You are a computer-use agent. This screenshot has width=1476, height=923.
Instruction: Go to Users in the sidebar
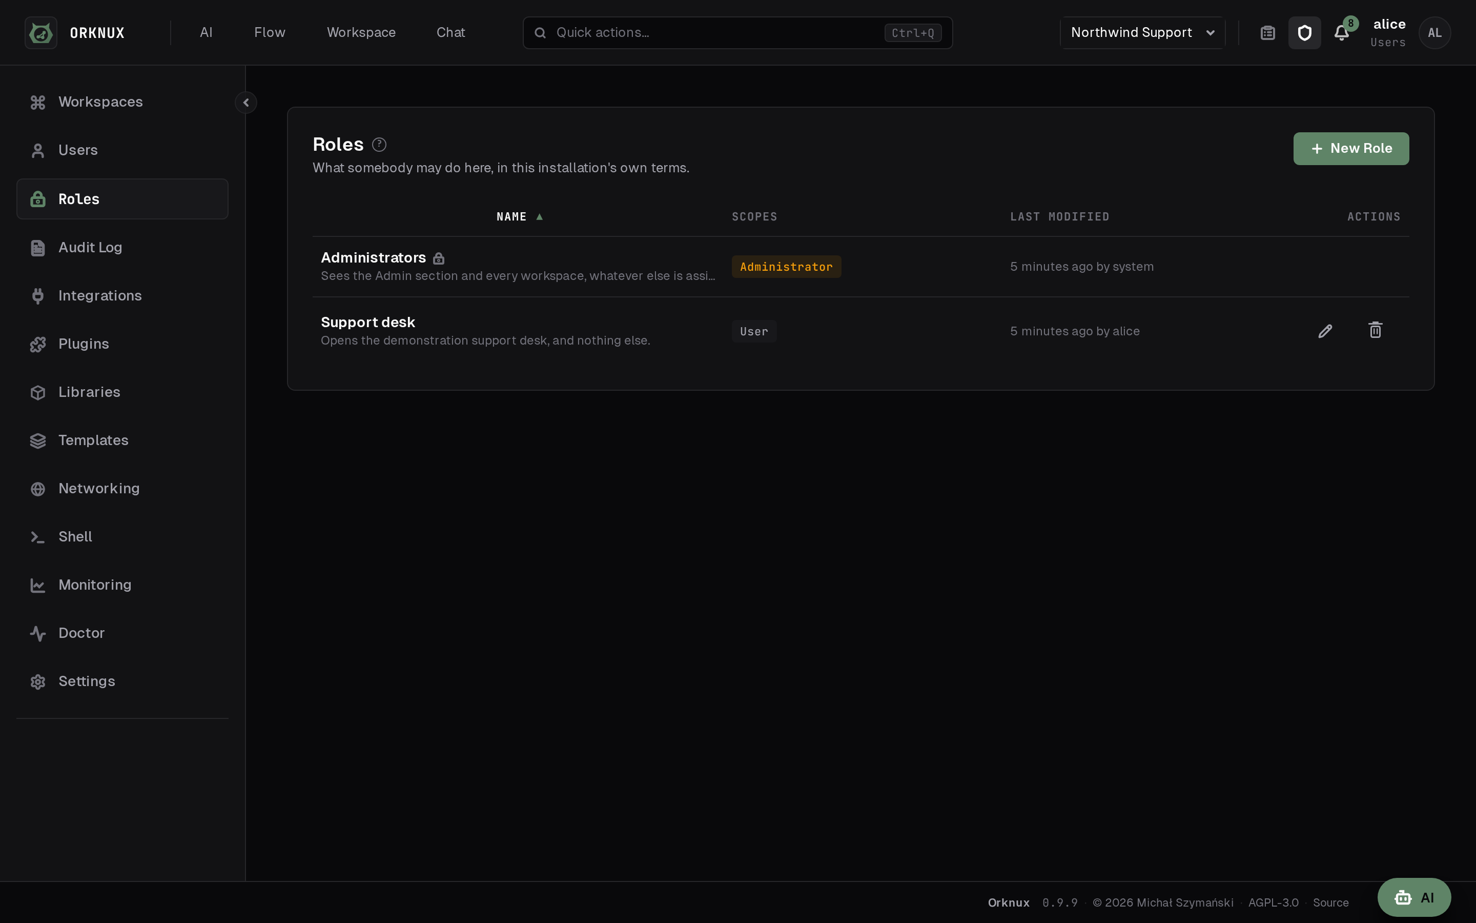click(122, 150)
